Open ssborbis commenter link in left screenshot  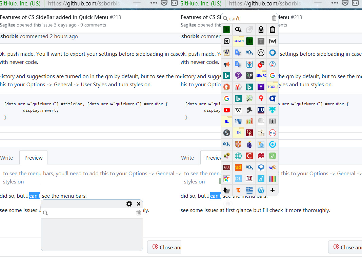[9, 36]
